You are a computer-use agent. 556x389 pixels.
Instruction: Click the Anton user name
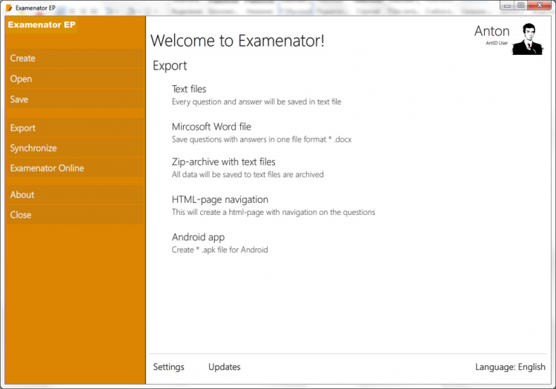(x=492, y=31)
